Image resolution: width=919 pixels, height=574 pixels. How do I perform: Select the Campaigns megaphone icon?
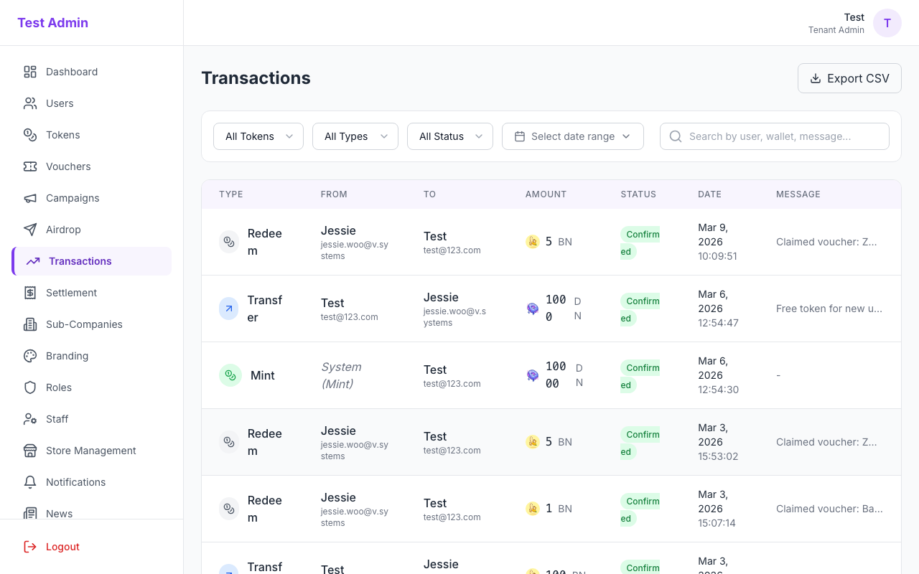(29, 198)
